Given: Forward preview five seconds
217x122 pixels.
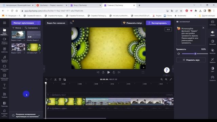Looking at the screenshot, I should point(114,72).
